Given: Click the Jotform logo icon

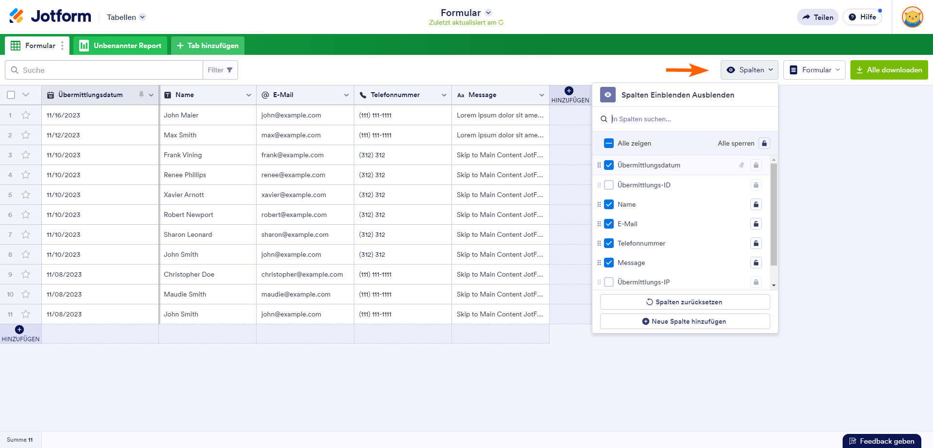Looking at the screenshot, I should [x=17, y=16].
